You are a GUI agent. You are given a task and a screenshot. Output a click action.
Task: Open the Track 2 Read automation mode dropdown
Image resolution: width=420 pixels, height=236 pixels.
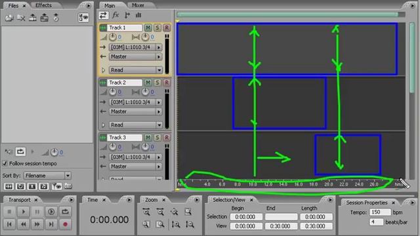136,125
